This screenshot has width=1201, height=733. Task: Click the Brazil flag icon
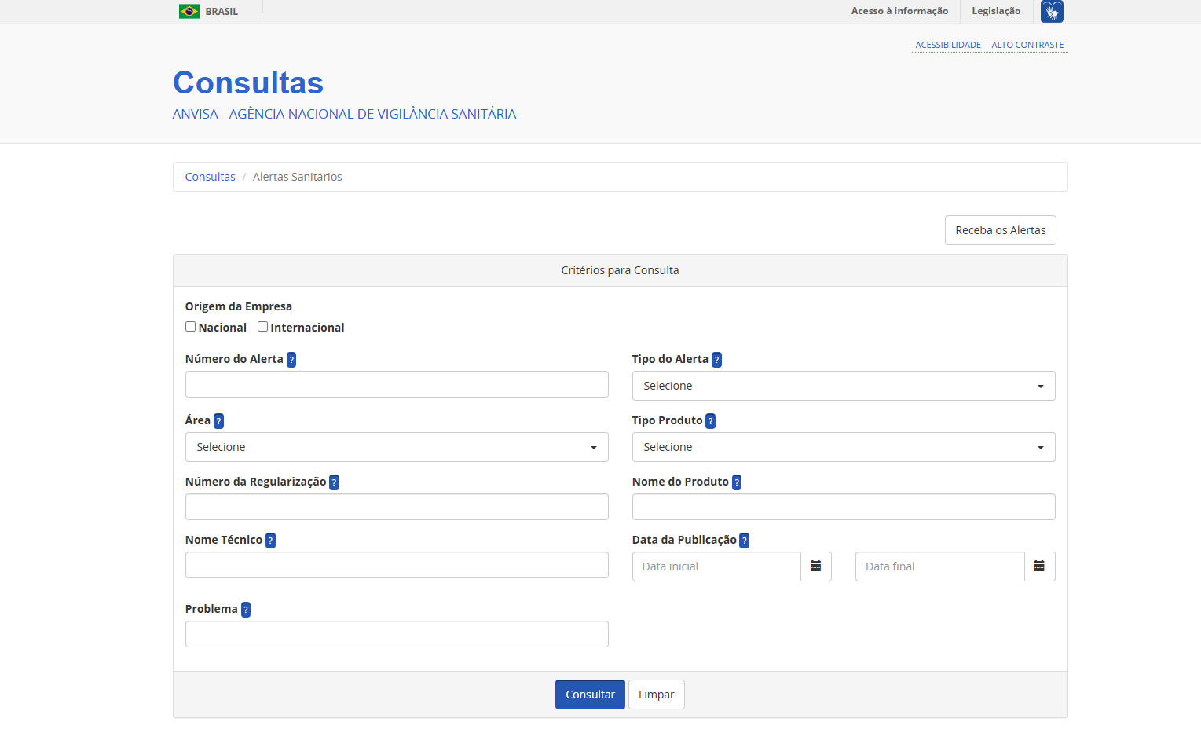tap(189, 11)
